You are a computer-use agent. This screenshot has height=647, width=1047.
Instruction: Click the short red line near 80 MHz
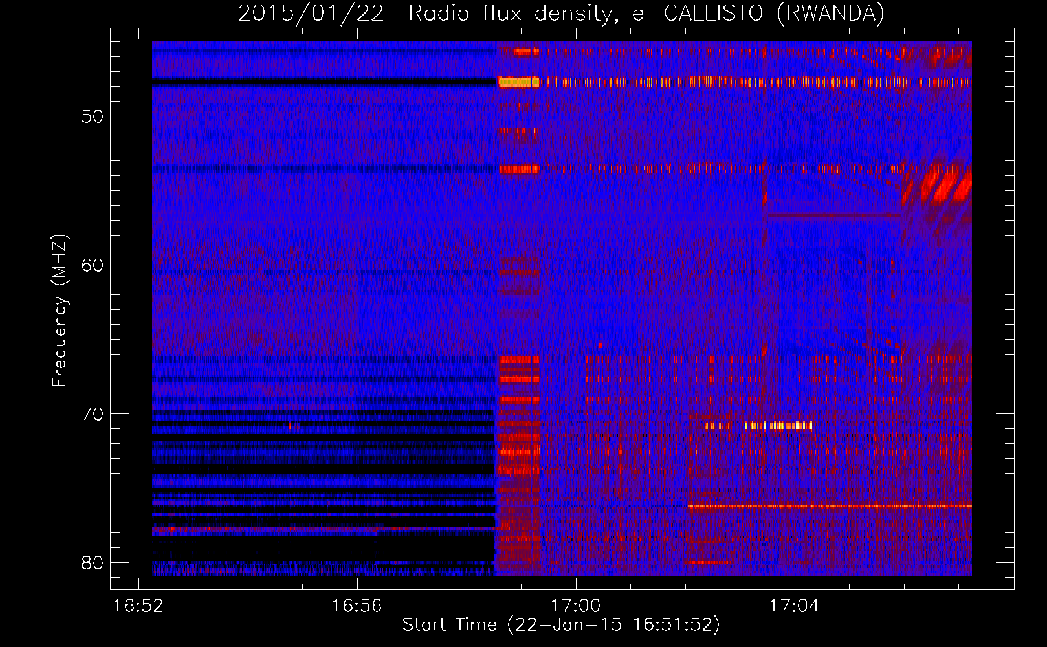click(x=710, y=562)
